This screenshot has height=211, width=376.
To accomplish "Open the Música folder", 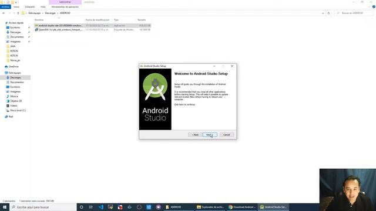I will (x=14, y=96).
